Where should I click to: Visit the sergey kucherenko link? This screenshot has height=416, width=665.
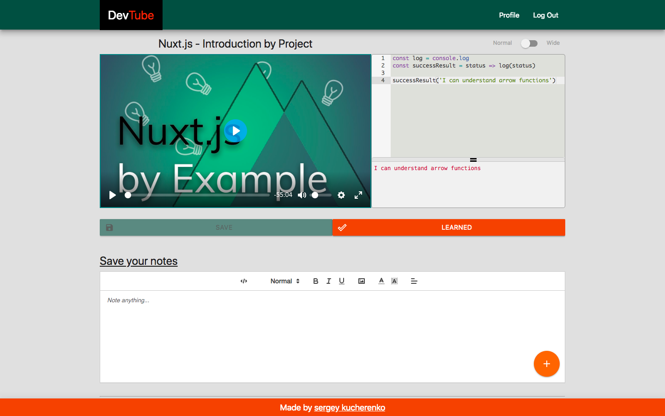pyautogui.click(x=350, y=408)
